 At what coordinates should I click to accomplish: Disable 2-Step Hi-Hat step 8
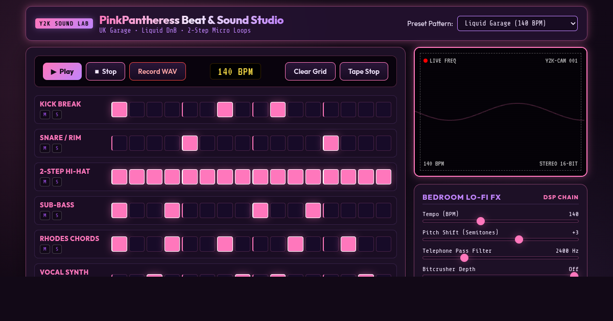click(243, 177)
